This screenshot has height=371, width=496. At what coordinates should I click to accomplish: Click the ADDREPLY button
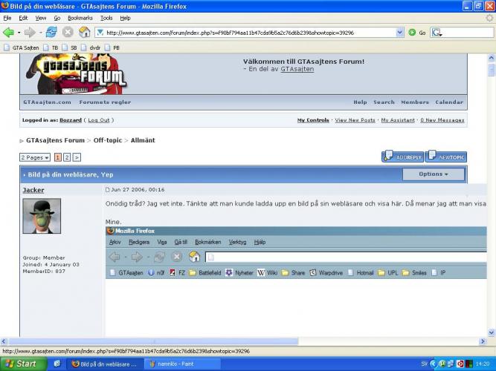(402, 157)
